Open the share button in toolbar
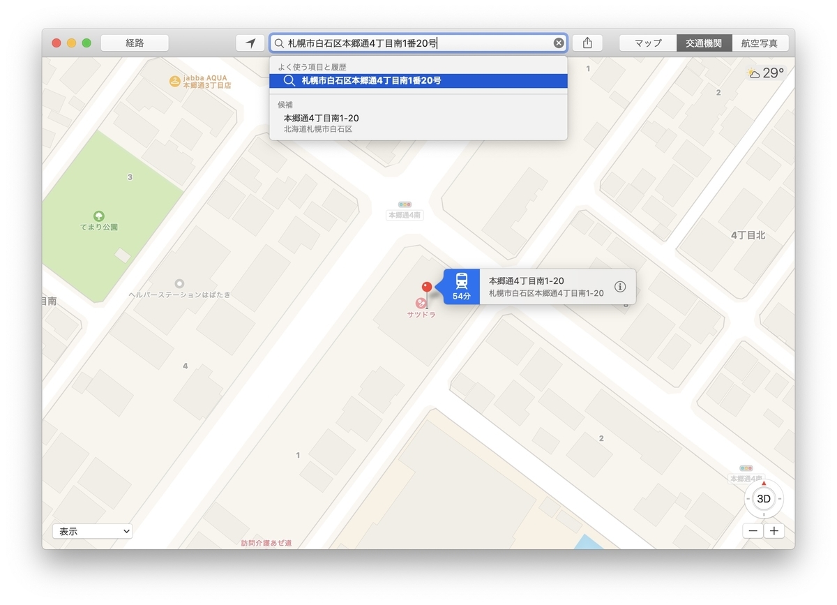The height and width of the screenshot is (605, 837). pyautogui.click(x=587, y=43)
